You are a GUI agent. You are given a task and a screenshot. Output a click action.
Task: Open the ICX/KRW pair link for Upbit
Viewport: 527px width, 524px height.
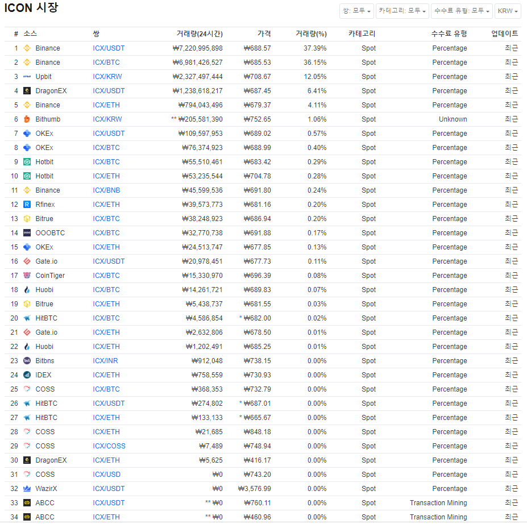107,77
